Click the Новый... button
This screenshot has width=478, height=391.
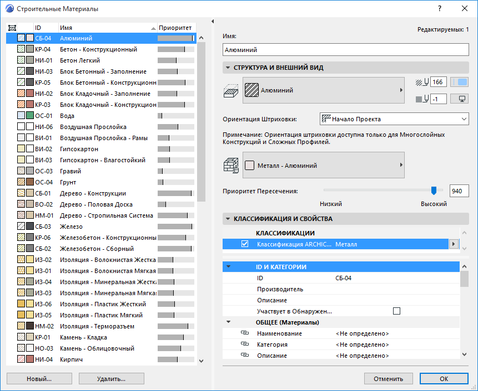[39, 379]
